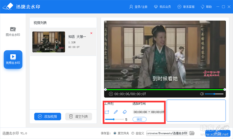
Task: Click the save path input field
Action: pos(167,133)
